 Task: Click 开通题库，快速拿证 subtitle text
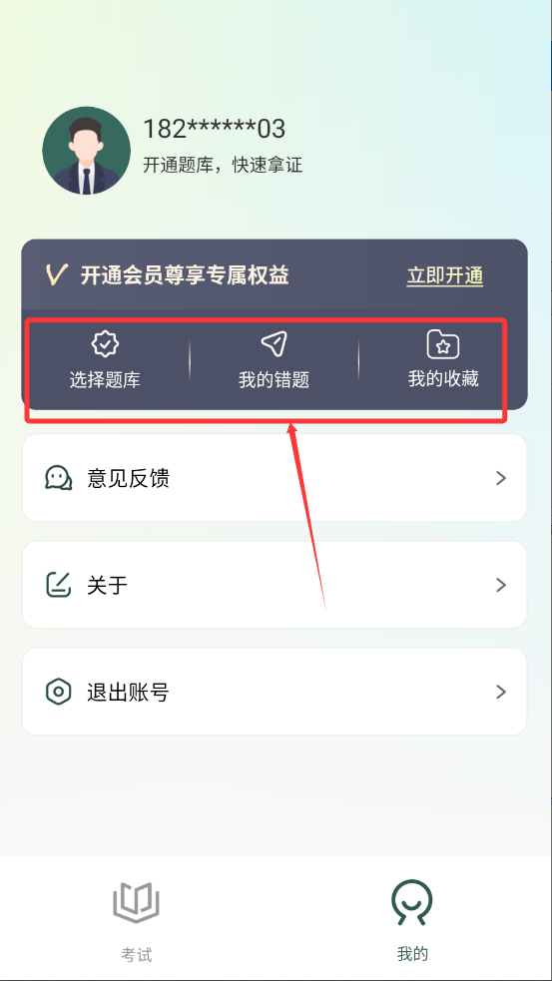click(223, 166)
